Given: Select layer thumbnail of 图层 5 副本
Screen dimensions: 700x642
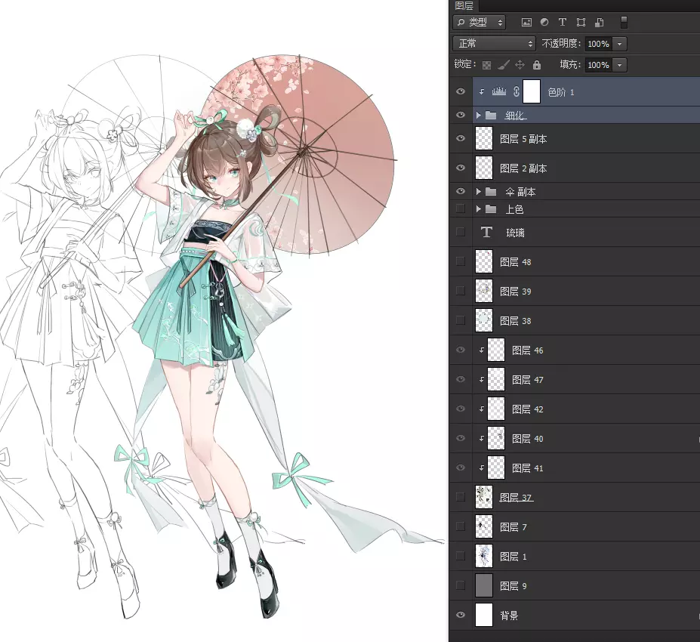Looking at the screenshot, I should (484, 138).
